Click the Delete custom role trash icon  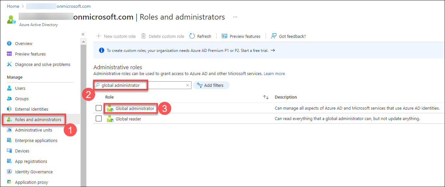(x=143, y=36)
